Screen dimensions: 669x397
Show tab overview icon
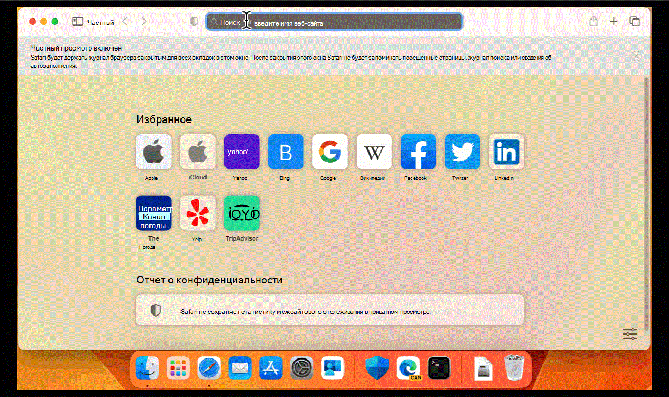coord(634,22)
